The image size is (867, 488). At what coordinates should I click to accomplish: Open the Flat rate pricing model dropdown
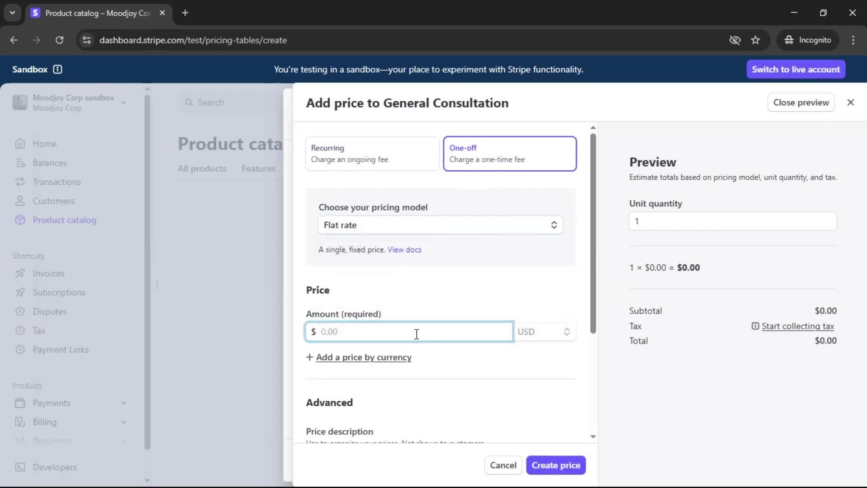coord(440,225)
